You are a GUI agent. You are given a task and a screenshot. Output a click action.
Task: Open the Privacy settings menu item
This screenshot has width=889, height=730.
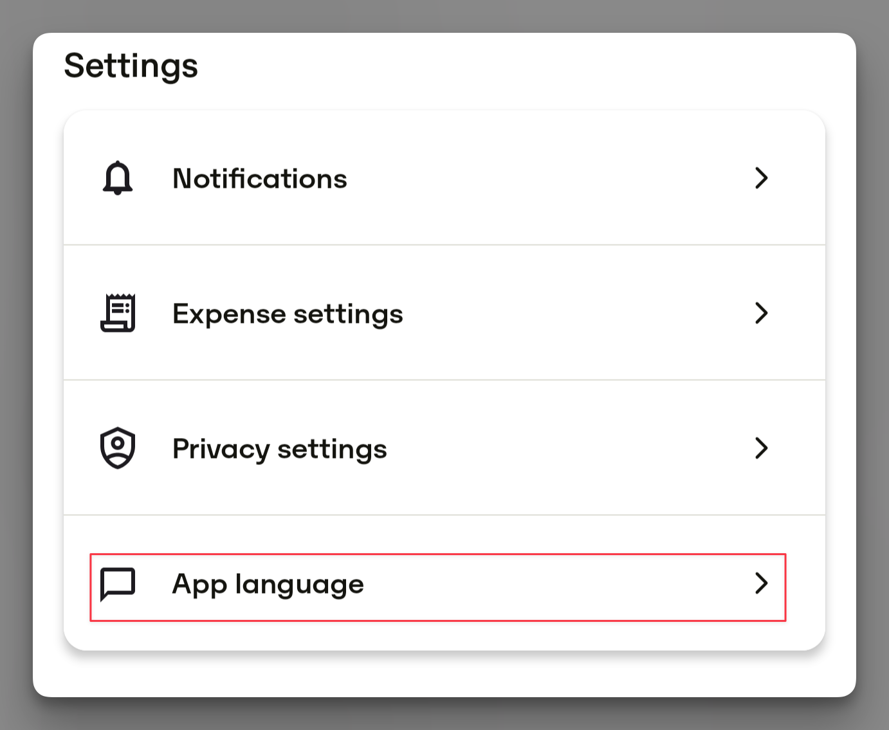point(444,448)
